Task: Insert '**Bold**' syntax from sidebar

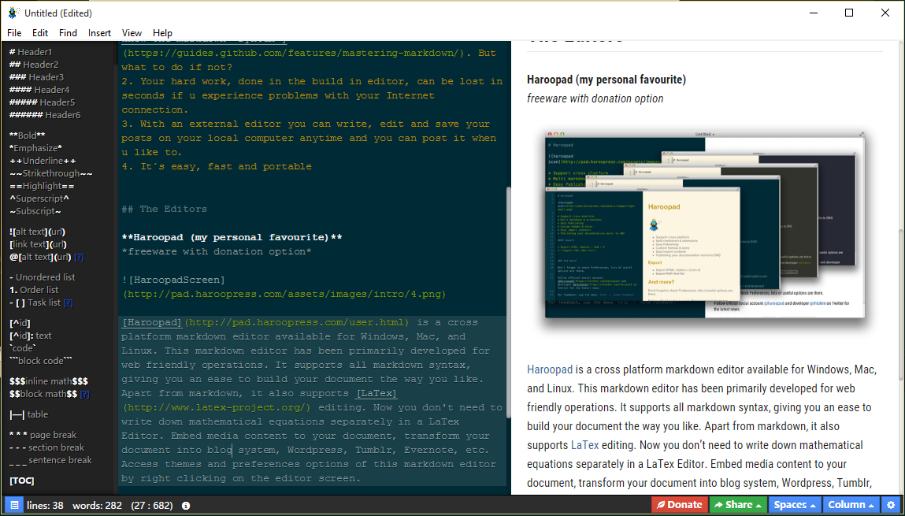Action: tap(27, 135)
